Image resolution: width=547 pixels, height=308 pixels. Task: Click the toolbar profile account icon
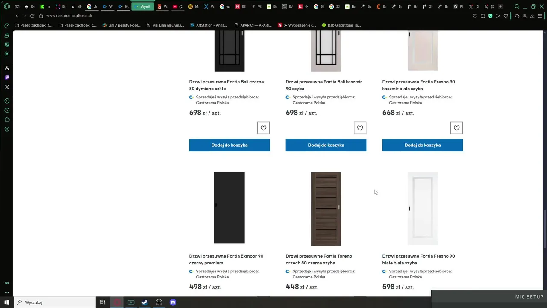coord(525,16)
